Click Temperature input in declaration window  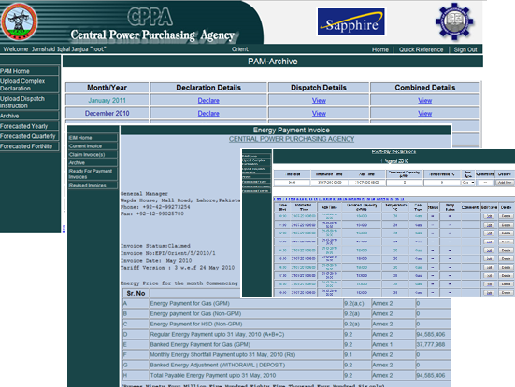[x=442, y=182]
